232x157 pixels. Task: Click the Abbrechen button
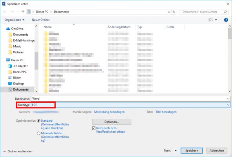point(217,151)
